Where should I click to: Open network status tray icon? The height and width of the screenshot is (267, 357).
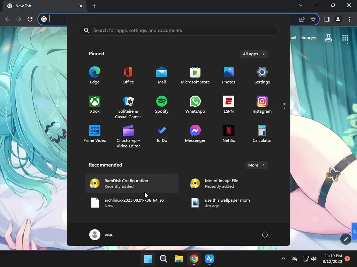[305, 259]
